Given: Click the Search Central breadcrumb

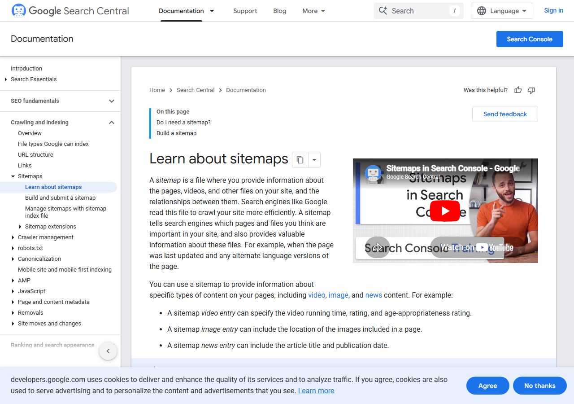Looking at the screenshot, I should click(x=196, y=90).
